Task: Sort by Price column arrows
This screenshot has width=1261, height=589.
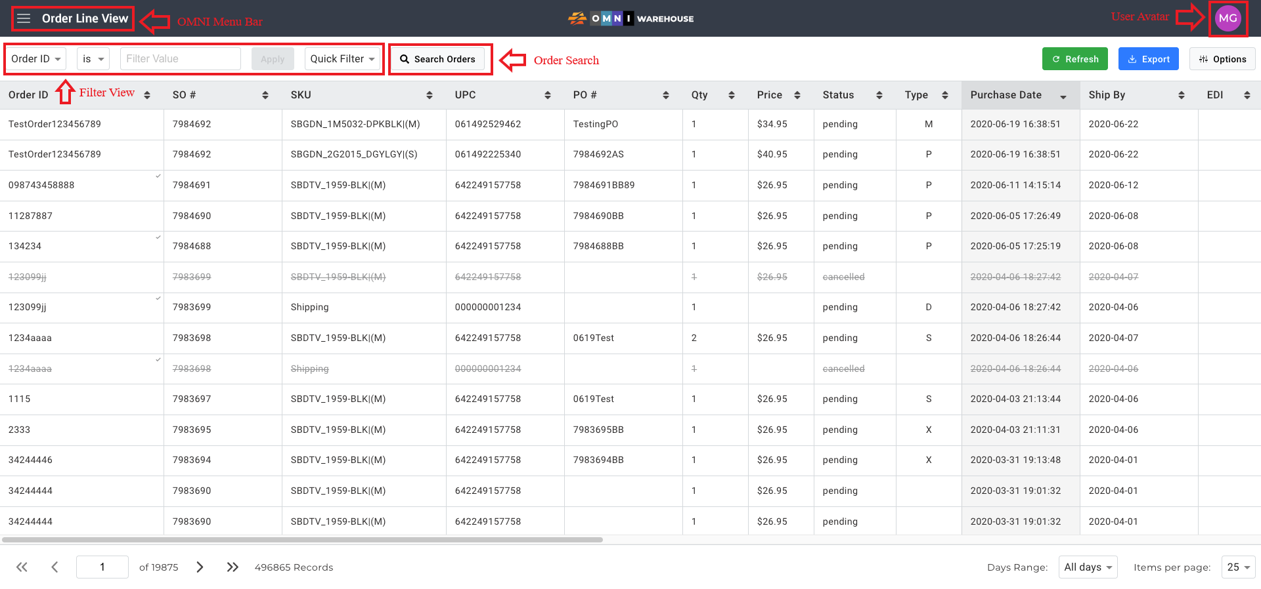Action: 797,95
